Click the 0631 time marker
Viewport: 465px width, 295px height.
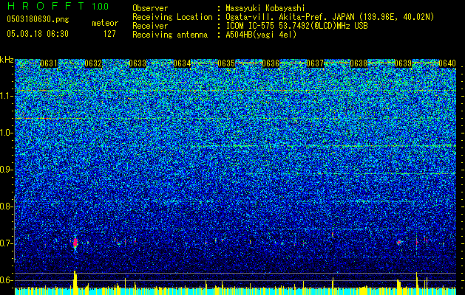point(49,63)
